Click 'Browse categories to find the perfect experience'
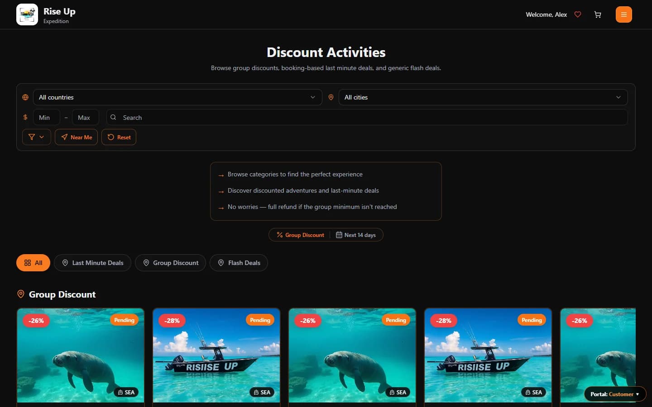652x407 pixels. (295, 174)
